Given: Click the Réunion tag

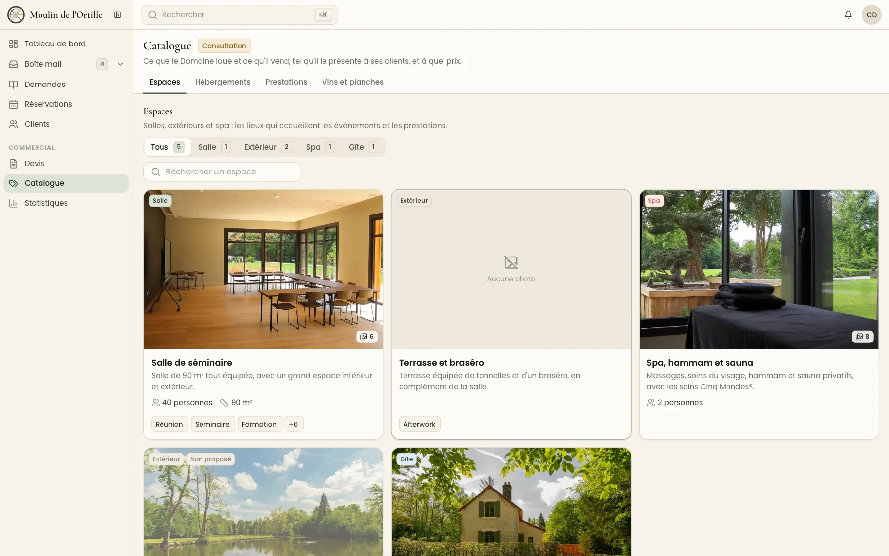Looking at the screenshot, I should (x=169, y=424).
